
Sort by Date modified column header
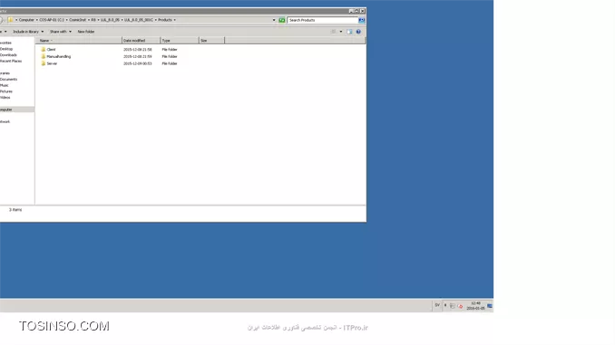pyautogui.click(x=142, y=41)
